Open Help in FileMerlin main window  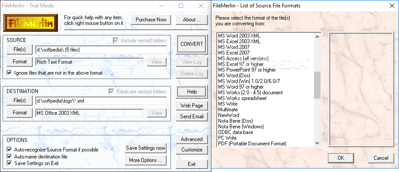click(x=191, y=92)
